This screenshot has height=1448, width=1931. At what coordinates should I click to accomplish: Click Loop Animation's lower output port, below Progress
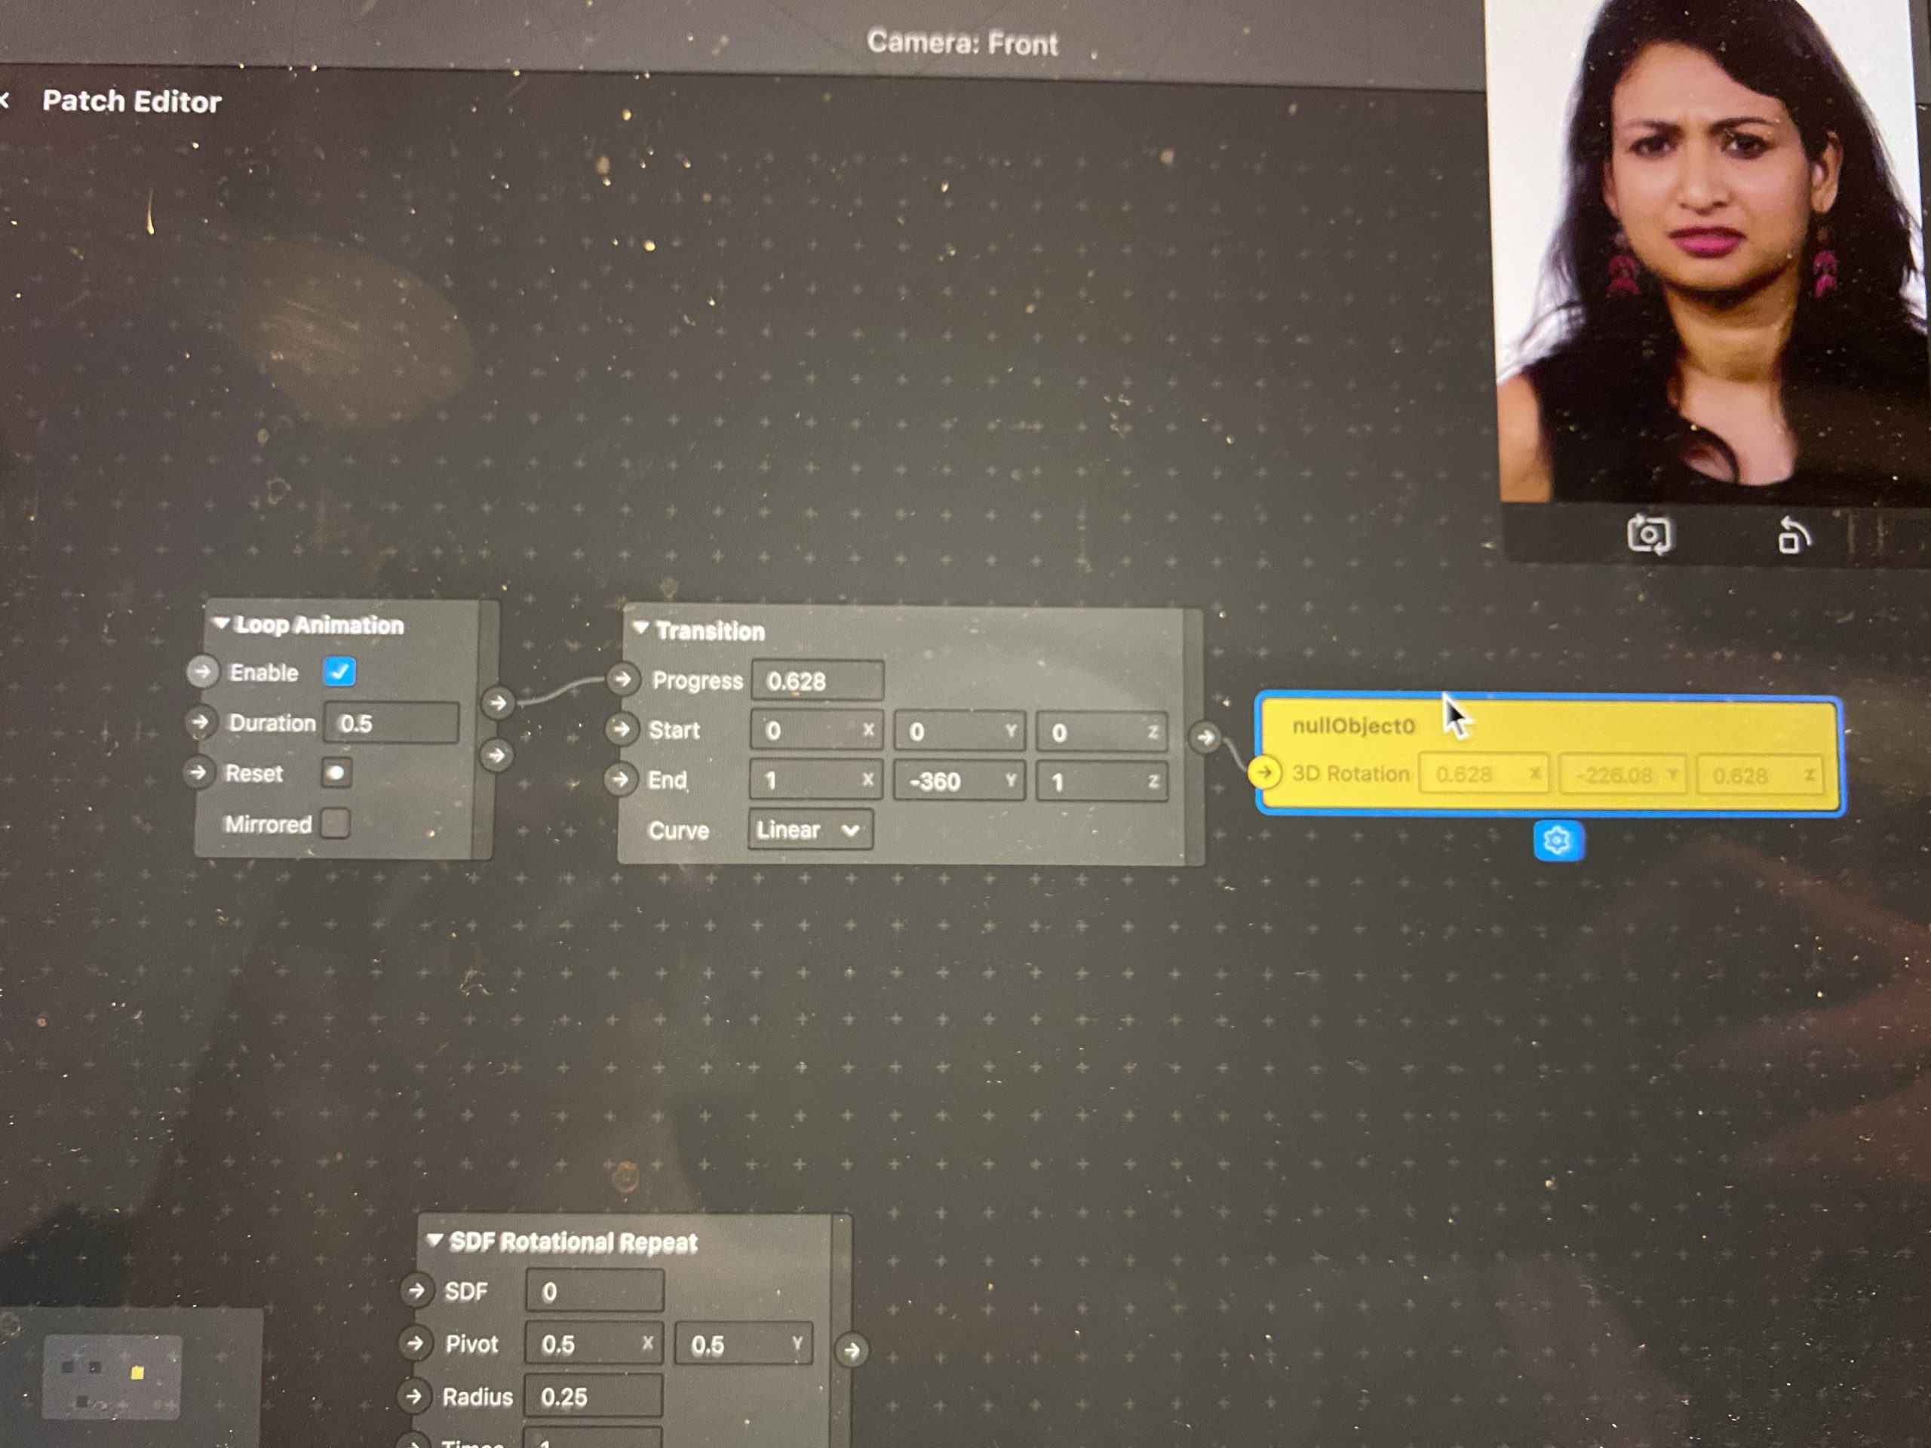tap(496, 755)
